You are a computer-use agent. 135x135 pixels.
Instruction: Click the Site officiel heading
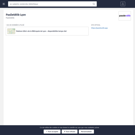(x=96, y=25)
